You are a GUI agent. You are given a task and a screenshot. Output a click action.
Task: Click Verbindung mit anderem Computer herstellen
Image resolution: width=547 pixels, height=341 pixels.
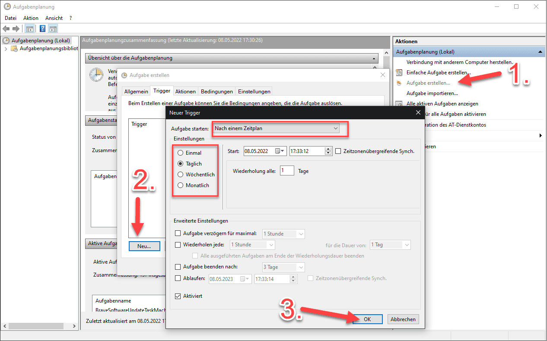tap(459, 62)
